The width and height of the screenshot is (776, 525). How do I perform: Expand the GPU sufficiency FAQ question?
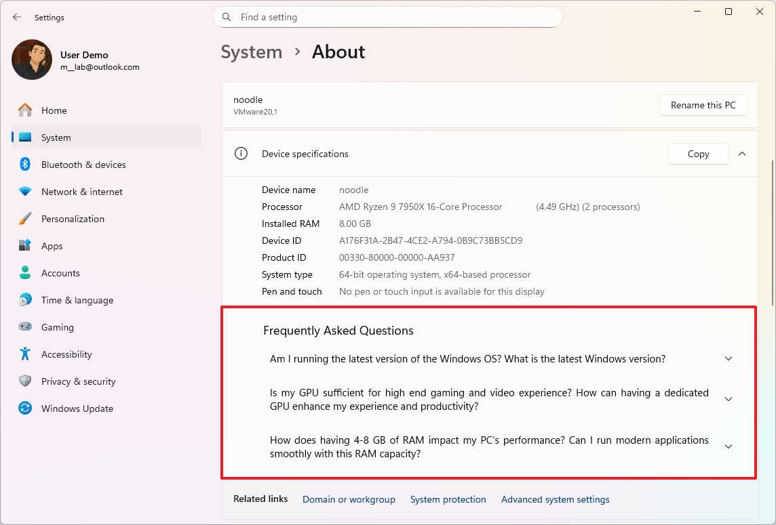tap(729, 400)
